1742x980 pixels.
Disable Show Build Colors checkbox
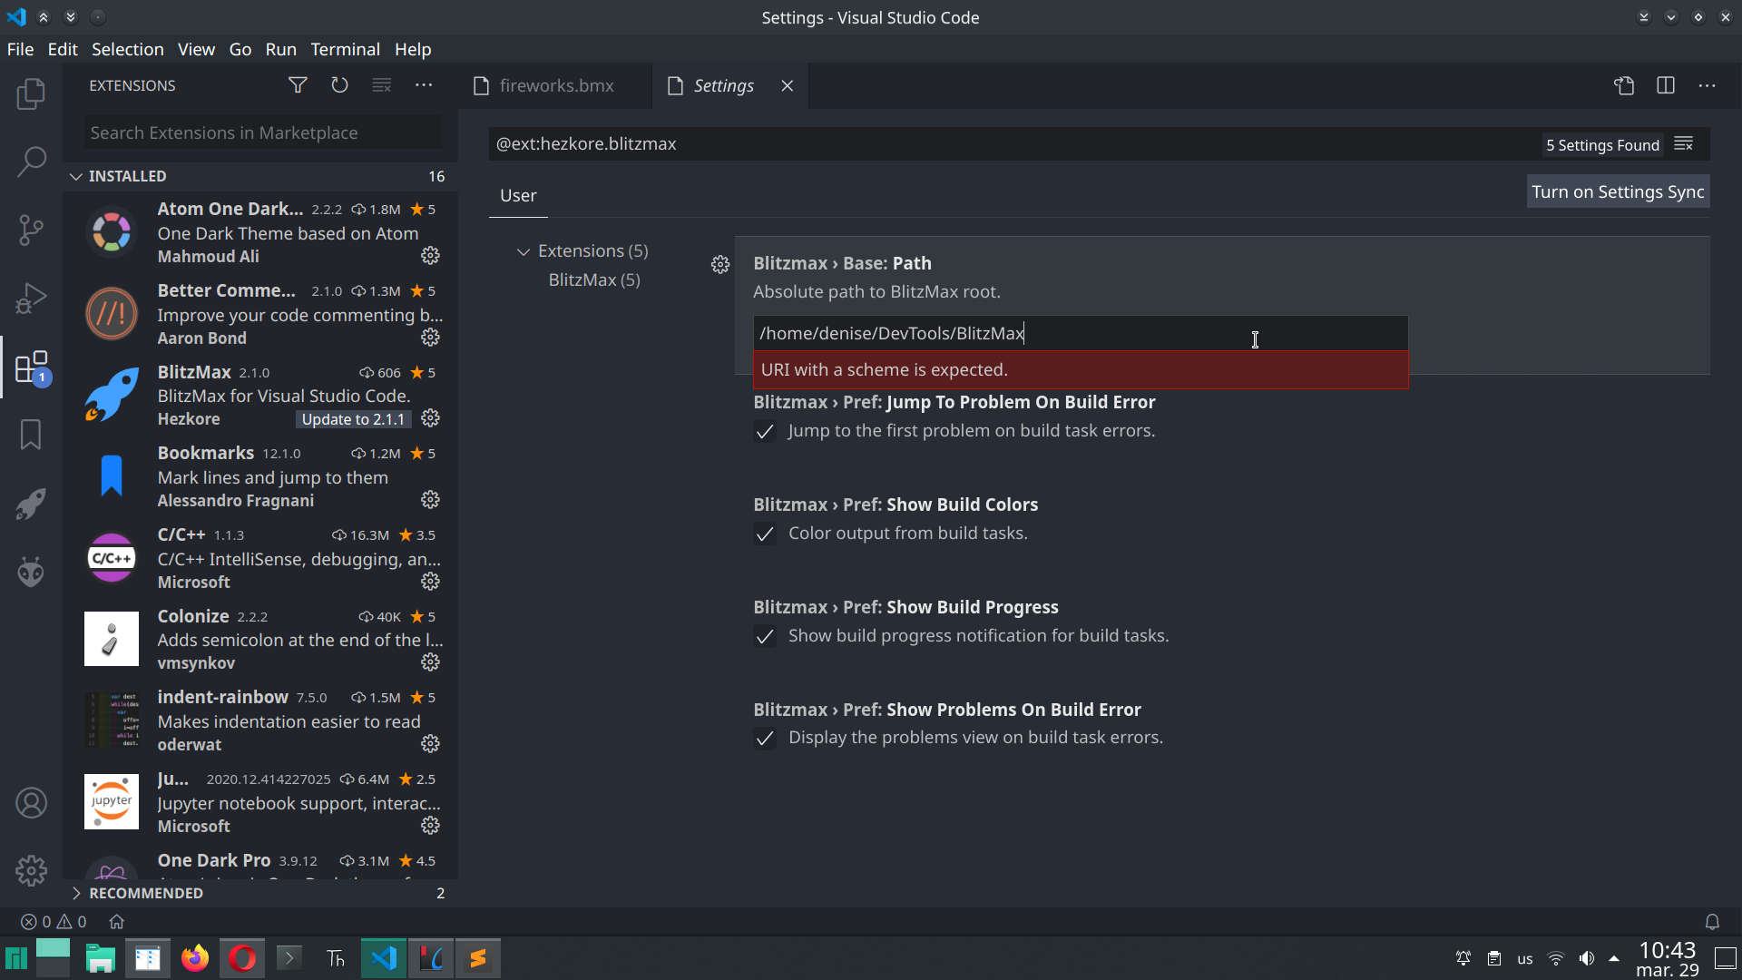coord(765,534)
